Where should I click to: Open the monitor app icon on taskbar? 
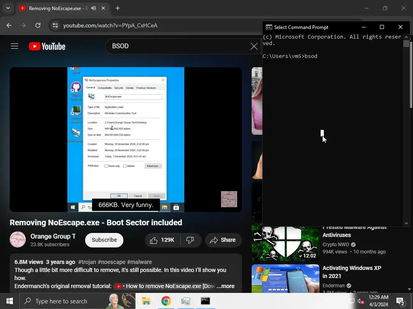[x=186, y=301]
